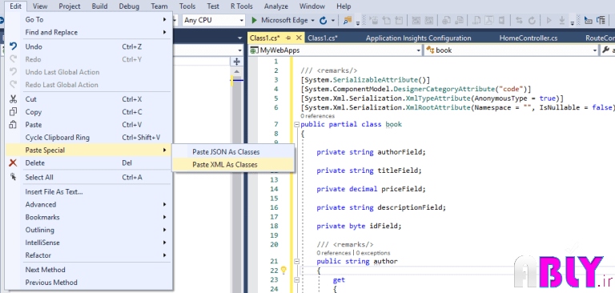
Task: Open the Find and Replace submenu
Action: point(89,32)
